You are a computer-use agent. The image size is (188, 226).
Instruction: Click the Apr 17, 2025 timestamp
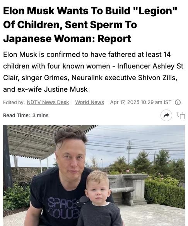tap(140, 102)
